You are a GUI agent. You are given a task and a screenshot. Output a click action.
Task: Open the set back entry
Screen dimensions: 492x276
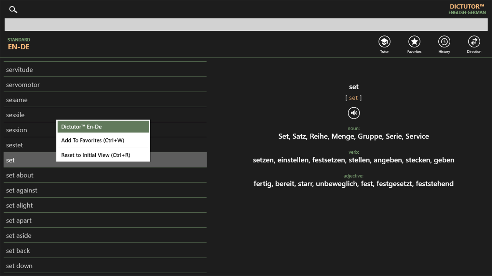[105, 250]
